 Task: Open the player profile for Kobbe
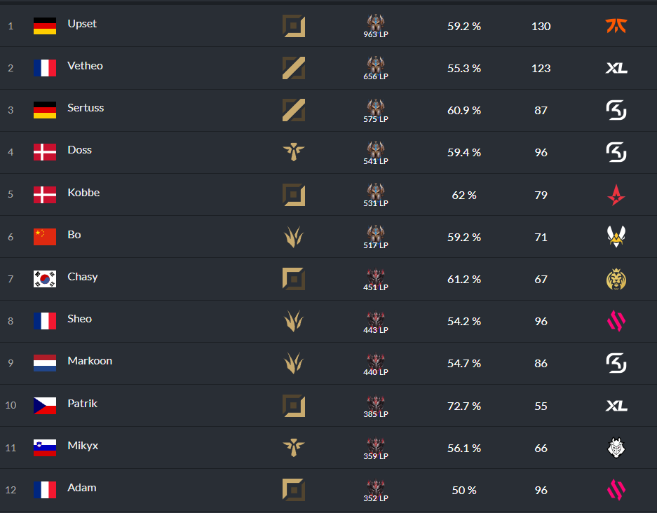pos(83,193)
